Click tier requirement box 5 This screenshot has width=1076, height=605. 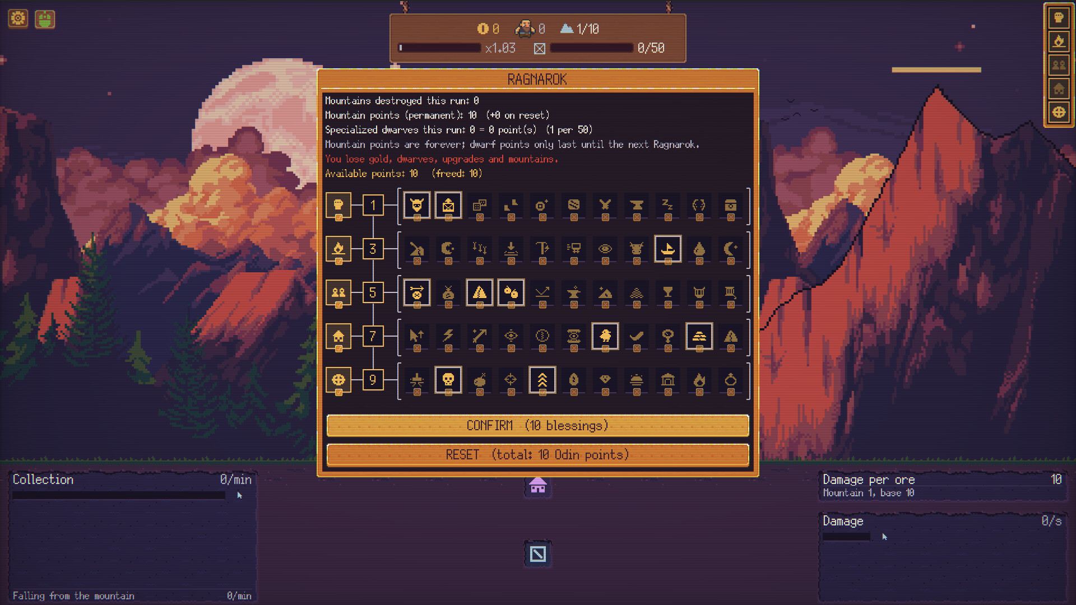[x=373, y=292]
